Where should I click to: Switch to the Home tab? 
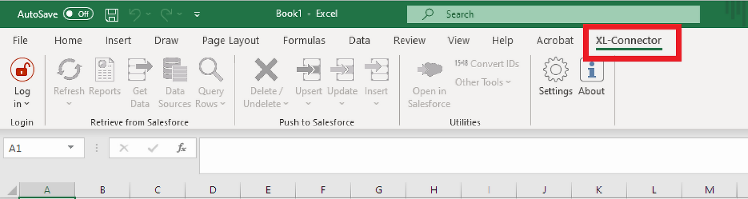tap(68, 40)
